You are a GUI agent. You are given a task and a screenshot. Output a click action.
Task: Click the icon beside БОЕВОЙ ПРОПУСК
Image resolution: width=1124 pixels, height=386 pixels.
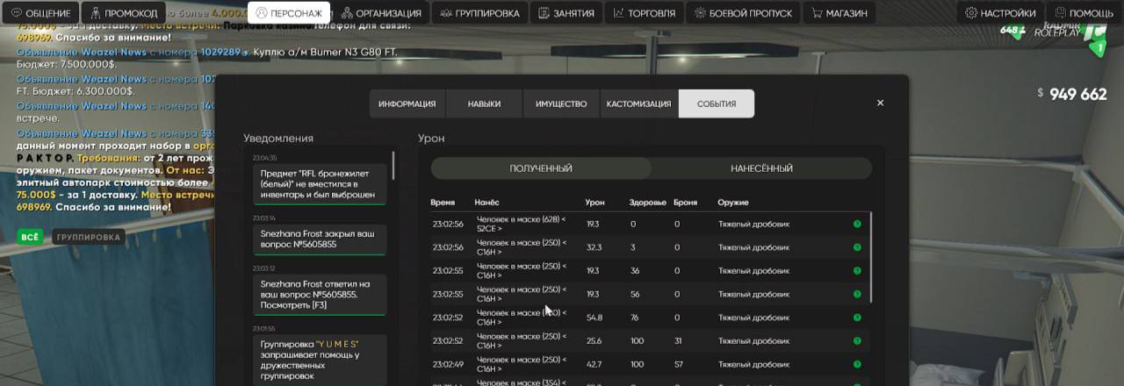coord(701,13)
